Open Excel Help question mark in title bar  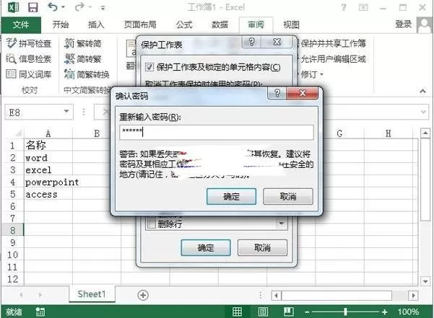344,7
